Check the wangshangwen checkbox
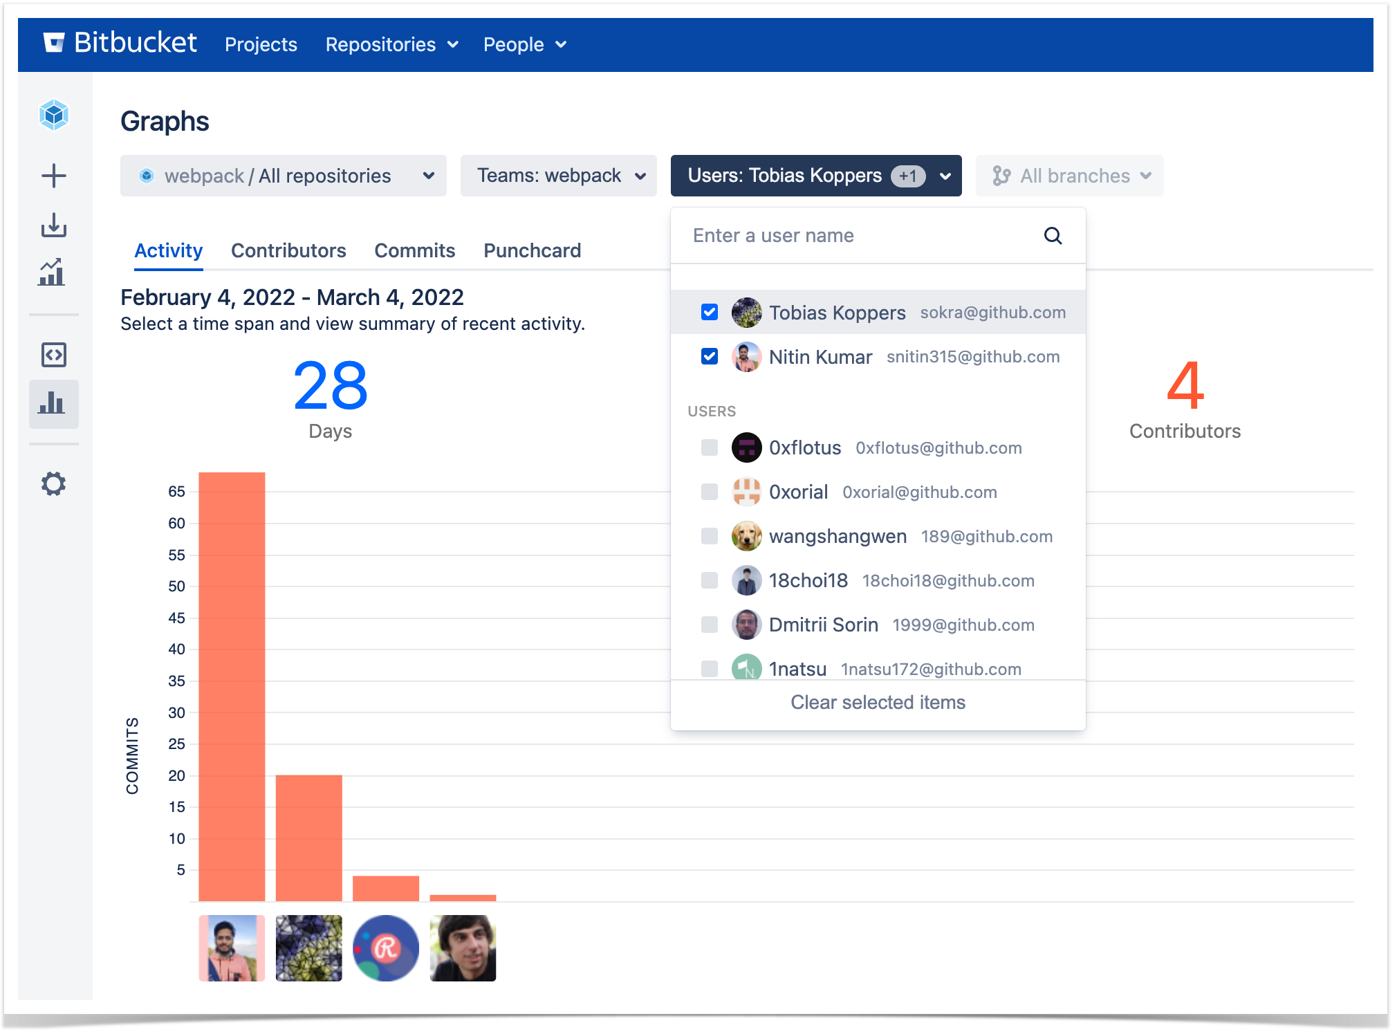Image resolution: width=1397 pixels, height=1034 pixels. (x=710, y=536)
